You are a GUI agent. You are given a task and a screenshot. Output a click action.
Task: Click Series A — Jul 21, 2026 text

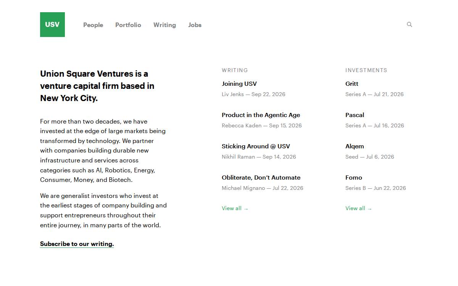click(x=374, y=94)
